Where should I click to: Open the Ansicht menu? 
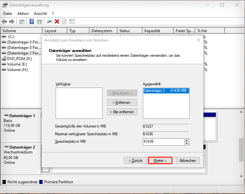(40, 14)
